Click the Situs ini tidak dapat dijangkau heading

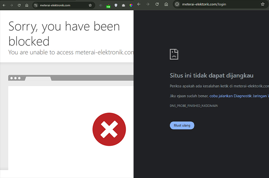point(211,75)
